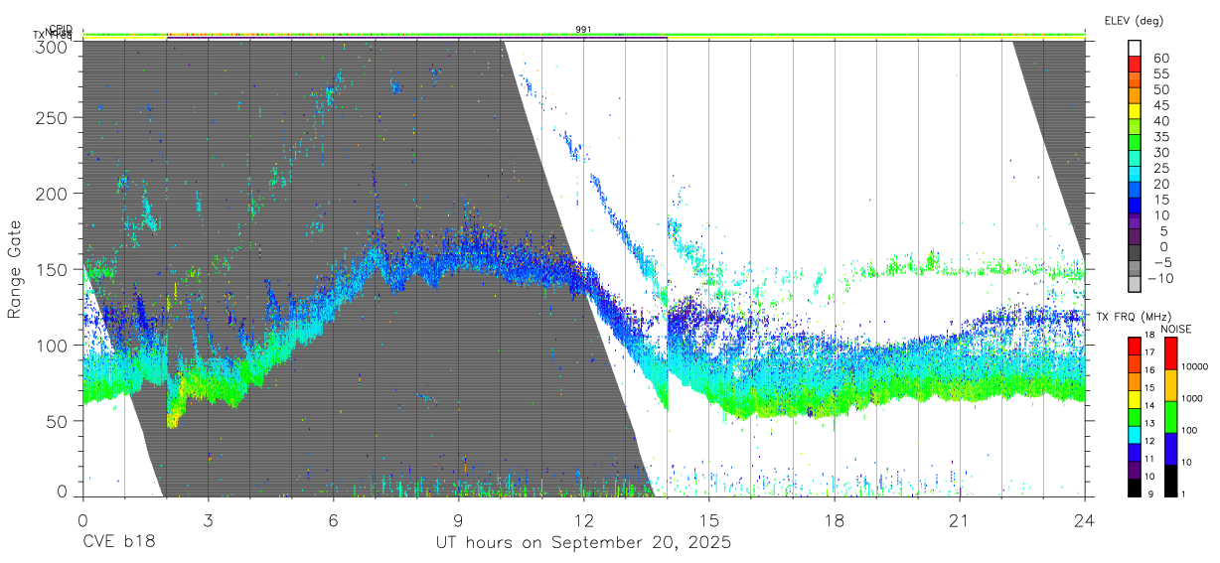Click the ELEV colorbar label '−10'

(x=1161, y=277)
